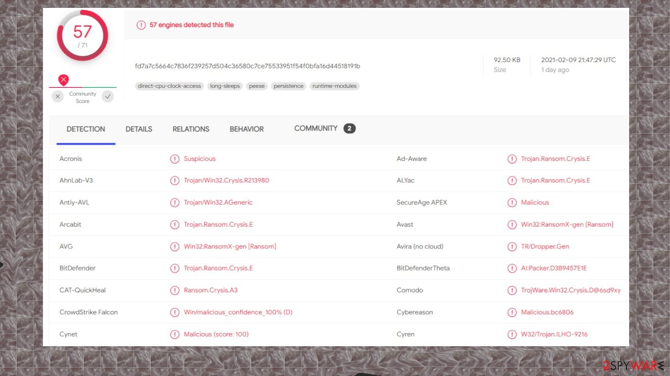Click the alert icon in the Avira row
Viewport: 670px width, 376px height.
tap(512, 246)
